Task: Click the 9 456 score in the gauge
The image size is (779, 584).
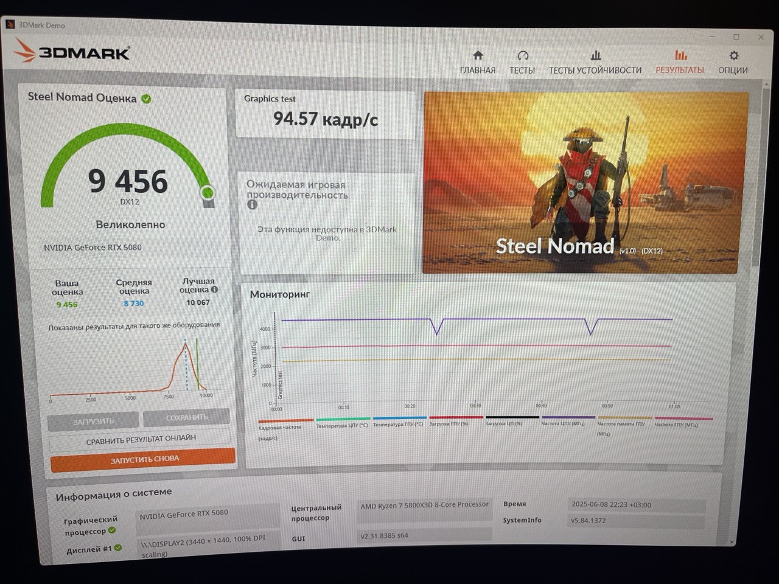Action: point(128,181)
